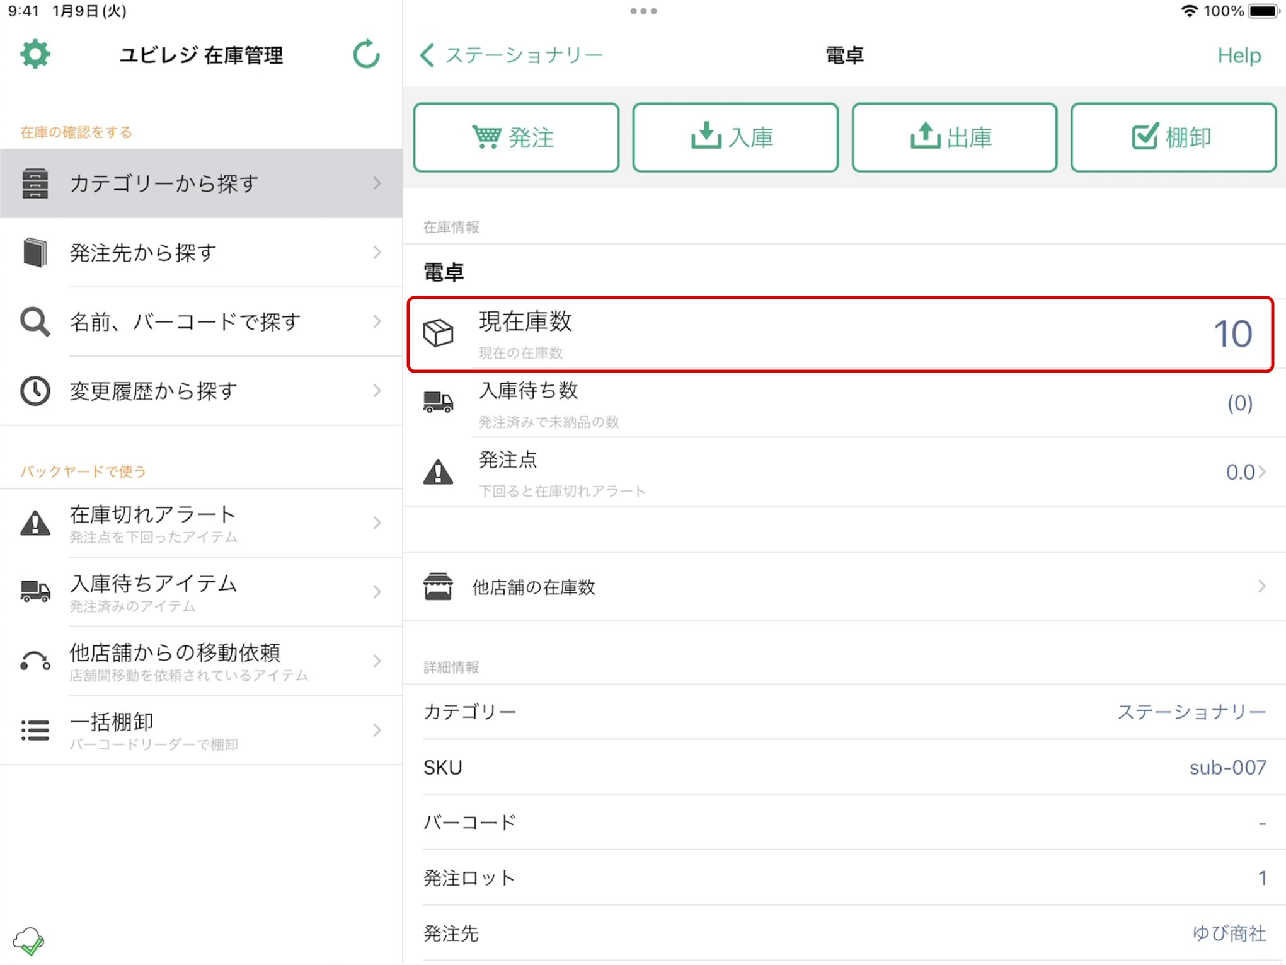
Task: Tap the book icon beside 発注先から探す
Action: point(35,253)
